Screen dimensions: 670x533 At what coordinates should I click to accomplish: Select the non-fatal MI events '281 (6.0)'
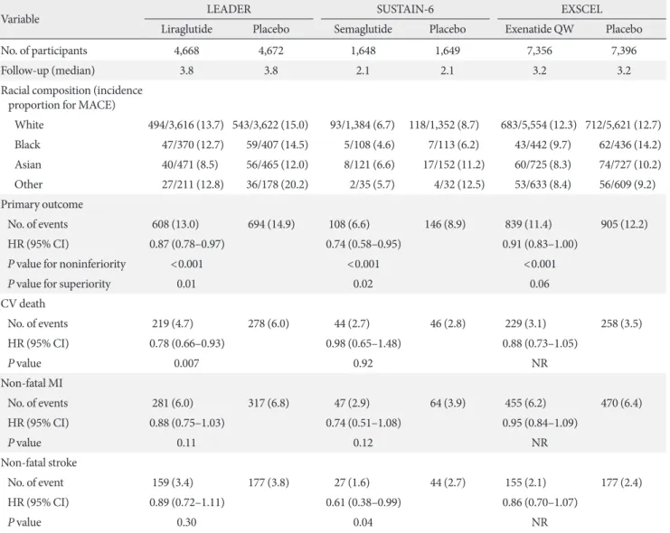[173, 403]
